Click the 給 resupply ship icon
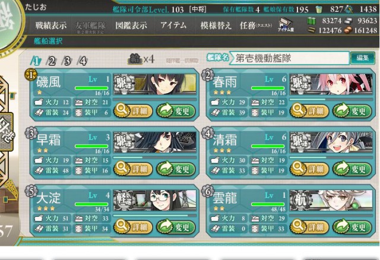The image size is (380, 260). click(135, 59)
